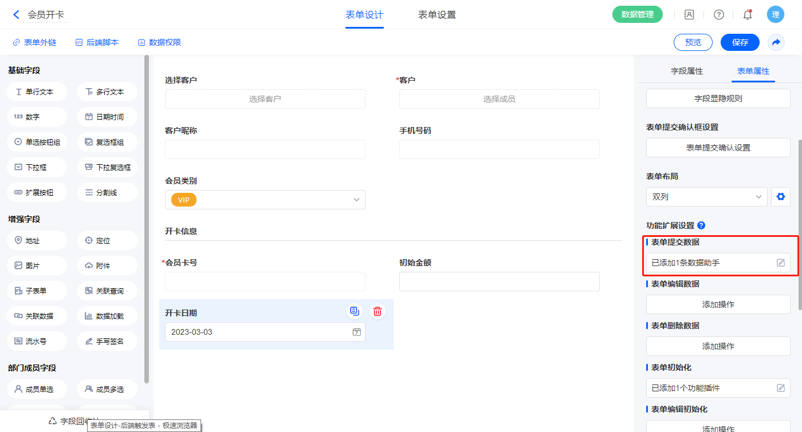Image resolution: width=802 pixels, height=432 pixels.
Task: Switch to the 表单设置 tab
Action: pyautogui.click(x=437, y=15)
